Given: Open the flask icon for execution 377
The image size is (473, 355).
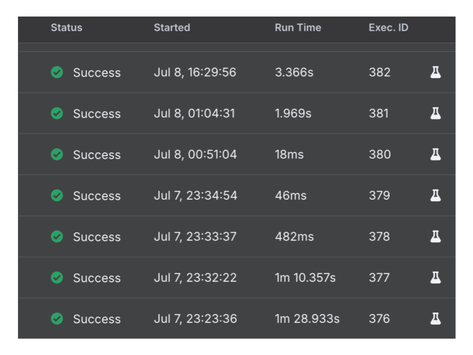Looking at the screenshot, I should point(435,278).
